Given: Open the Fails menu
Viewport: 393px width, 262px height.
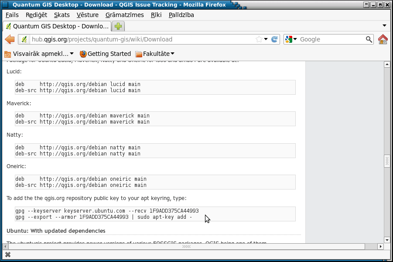Looking at the screenshot, I should click(x=12, y=15).
